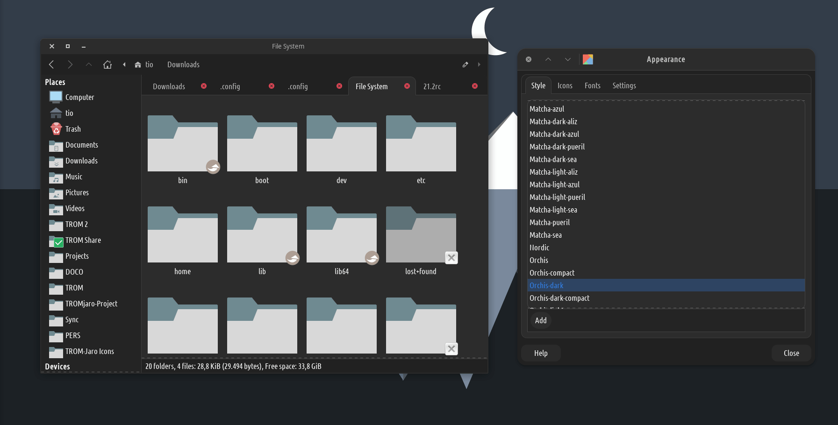Click the Add button
The image size is (838, 425).
(x=541, y=320)
